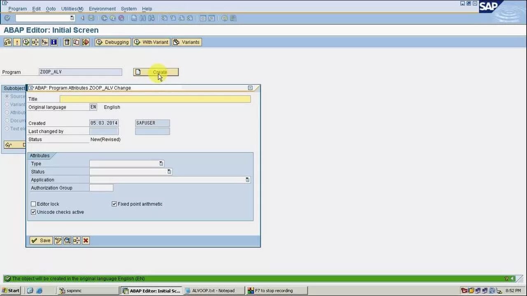
Task: Click the red X Cancel icon in dialog
Action: tap(86, 240)
